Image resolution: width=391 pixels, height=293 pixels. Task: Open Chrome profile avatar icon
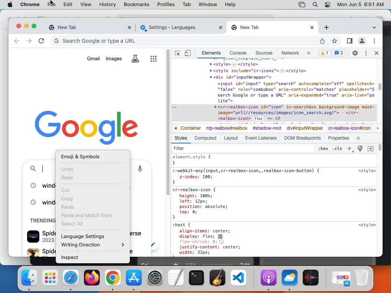[x=362, y=41]
